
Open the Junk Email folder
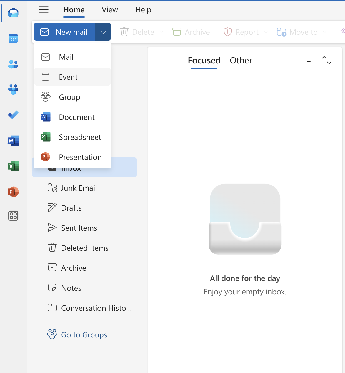[x=79, y=188]
